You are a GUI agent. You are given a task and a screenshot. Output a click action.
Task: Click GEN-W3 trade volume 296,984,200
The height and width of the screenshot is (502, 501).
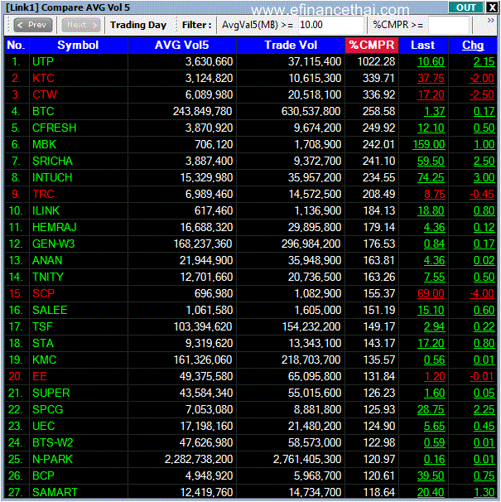click(x=311, y=244)
